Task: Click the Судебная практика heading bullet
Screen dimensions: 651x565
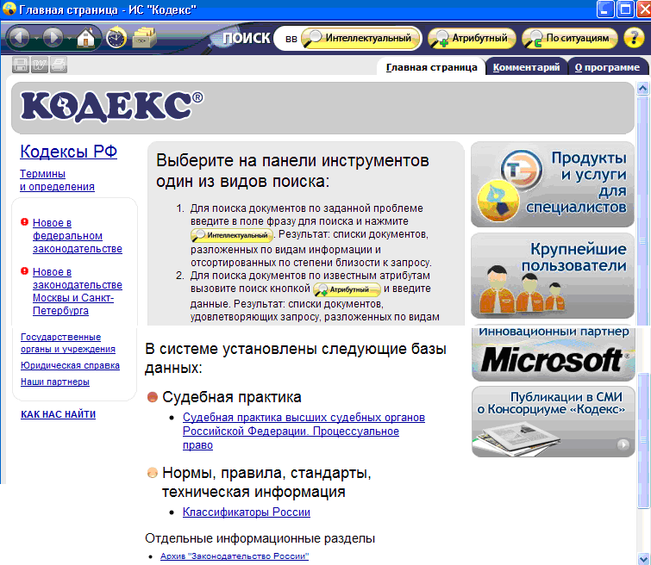Action: coord(153,397)
